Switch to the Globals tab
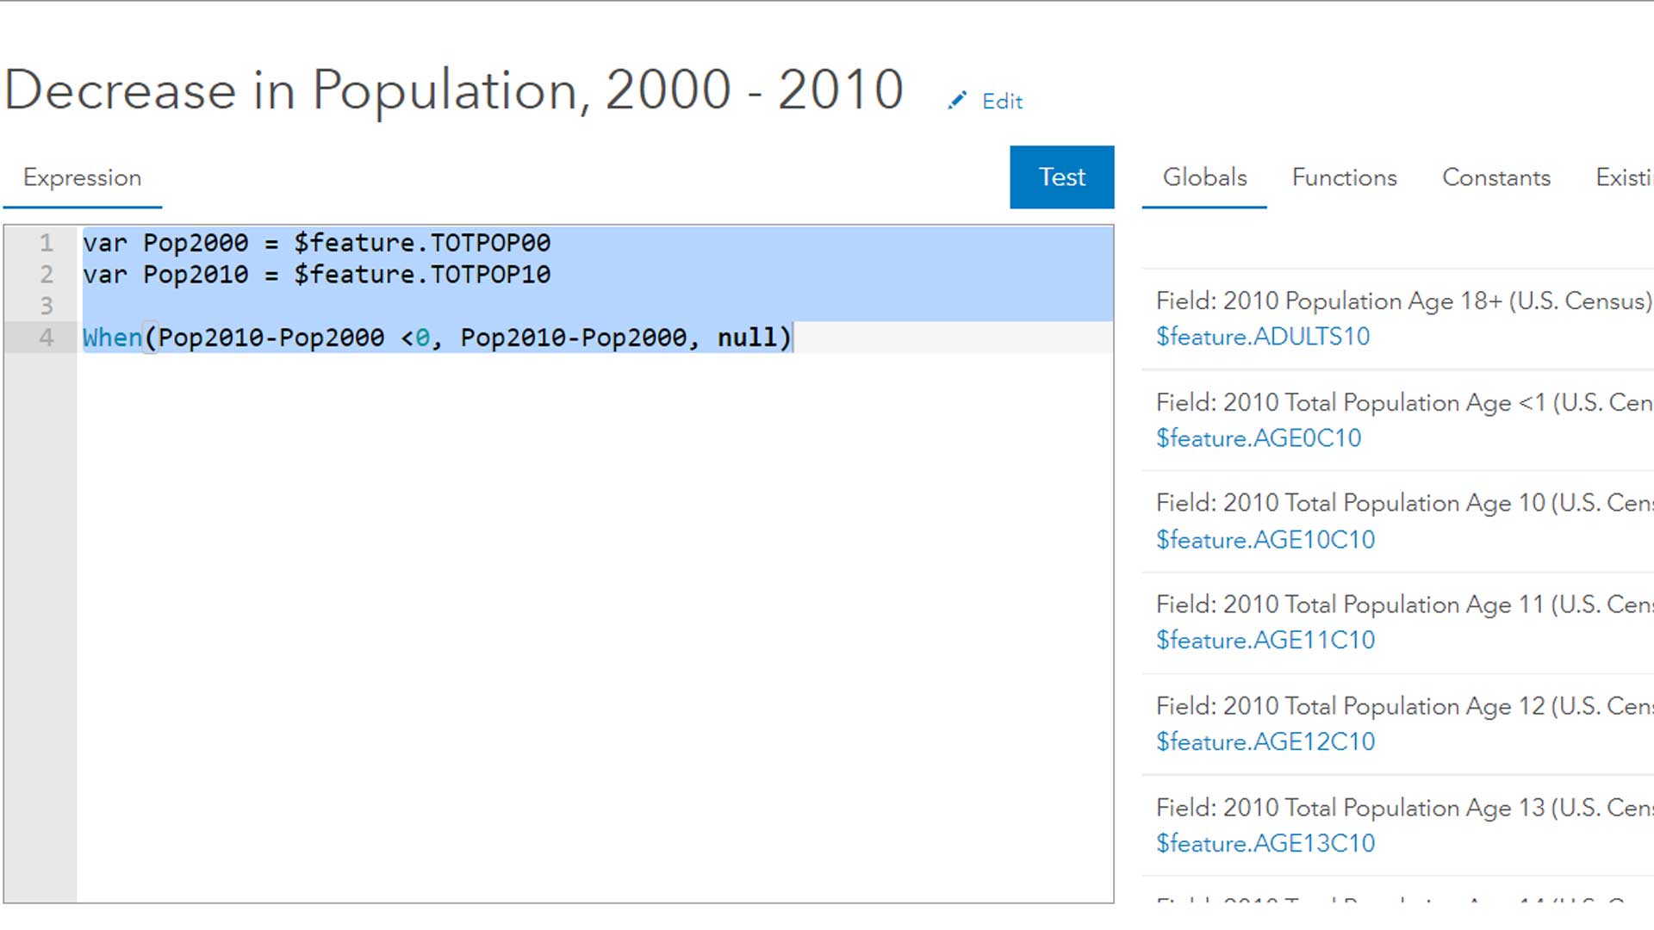 [x=1204, y=177]
